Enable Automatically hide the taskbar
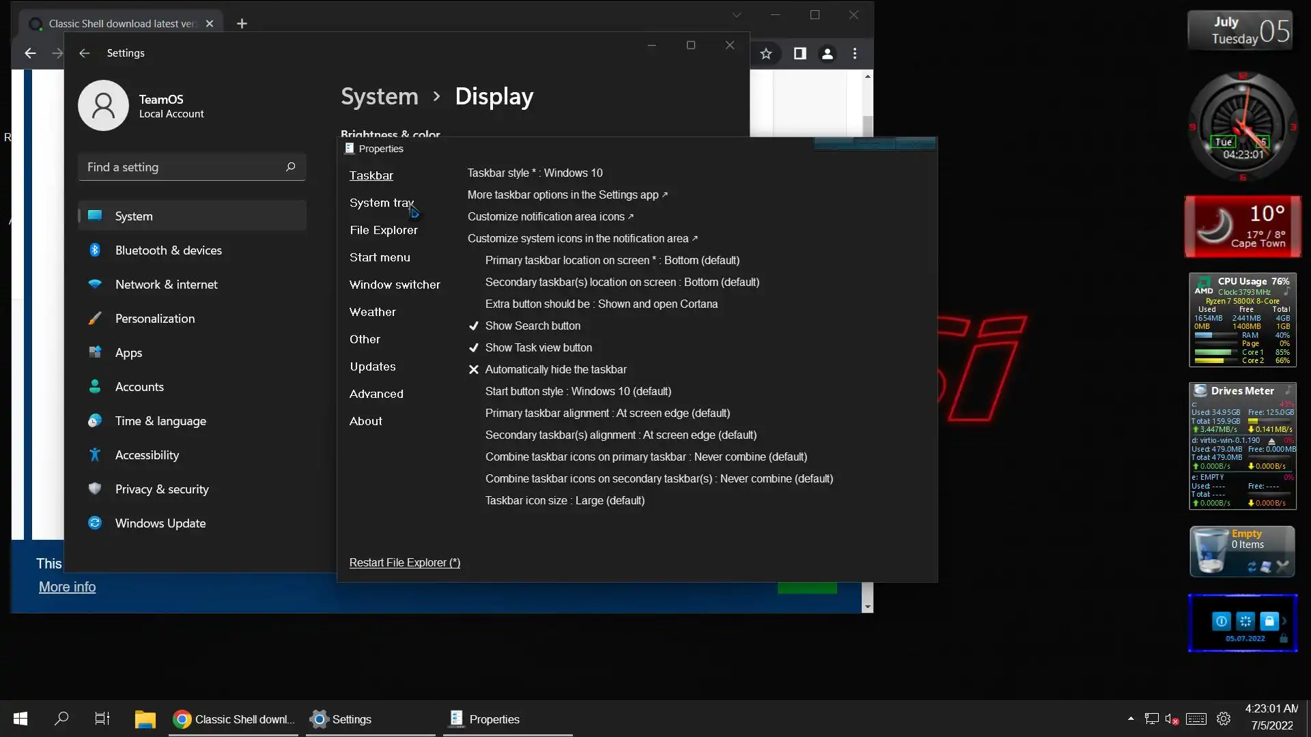 (555, 369)
